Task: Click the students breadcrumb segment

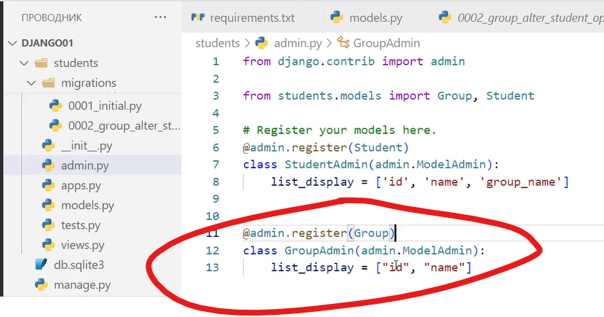Action: pyautogui.click(x=218, y=44)
